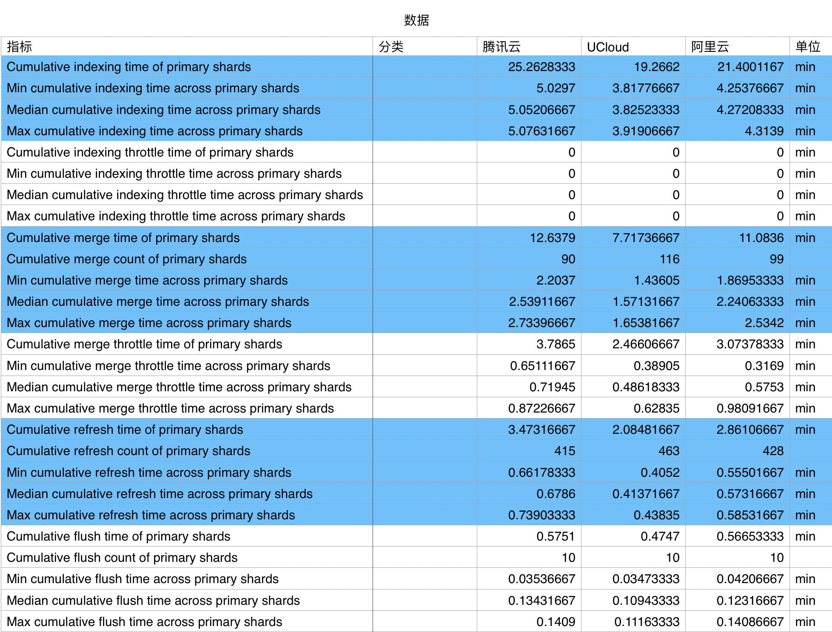Click the 11.0836 阿里云 cell
This screenshot has height=632, width=832.
(x=737, y=238)
